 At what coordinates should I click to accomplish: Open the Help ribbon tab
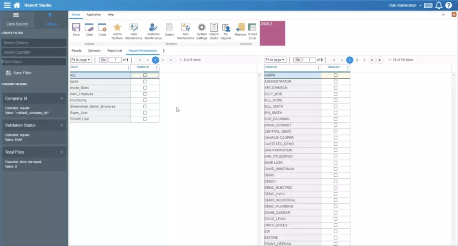(110, 15)
